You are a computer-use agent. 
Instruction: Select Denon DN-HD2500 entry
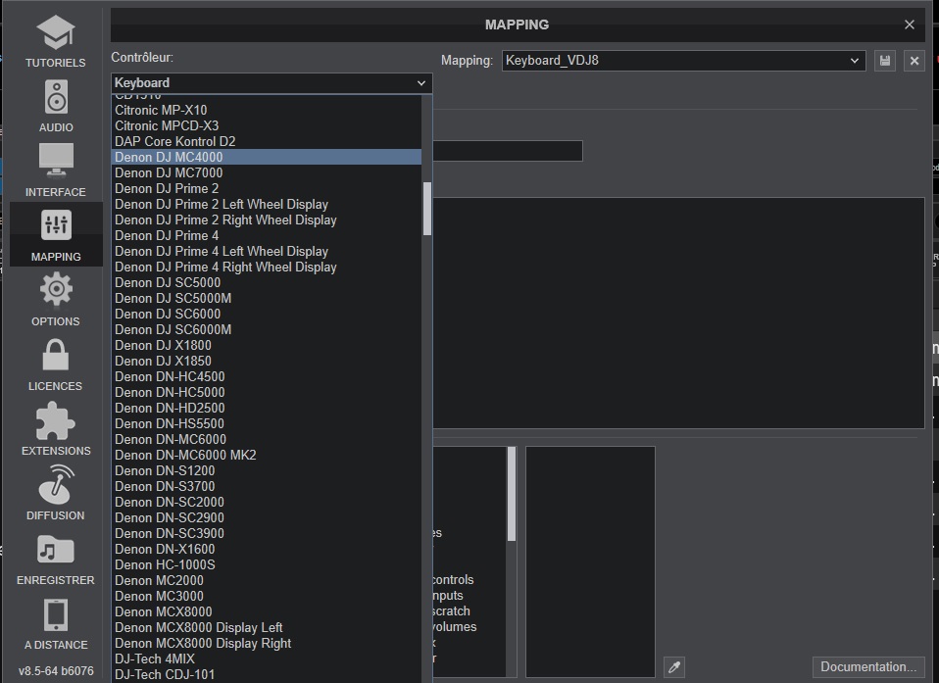[x=267, y=409]
